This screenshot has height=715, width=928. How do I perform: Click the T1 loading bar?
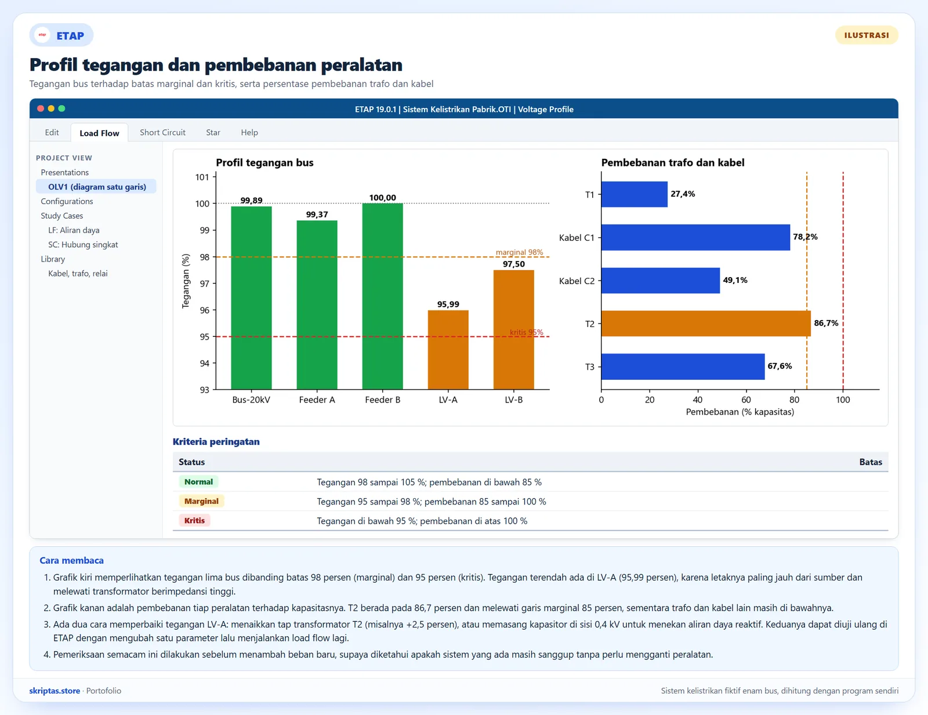tap(635, 194)
